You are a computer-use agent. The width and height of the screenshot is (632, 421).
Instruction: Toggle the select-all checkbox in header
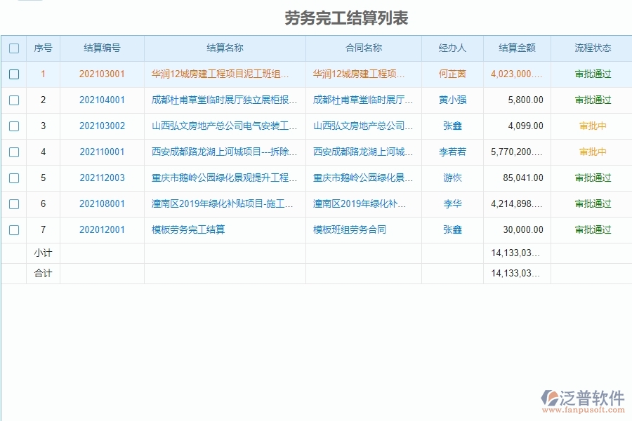pos(14,48)
